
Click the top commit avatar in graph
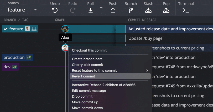coord(65,29)
